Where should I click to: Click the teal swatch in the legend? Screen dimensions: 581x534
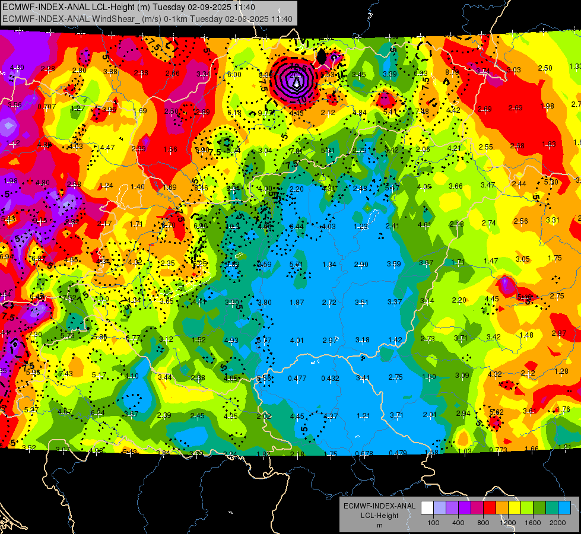pos(552,508)
